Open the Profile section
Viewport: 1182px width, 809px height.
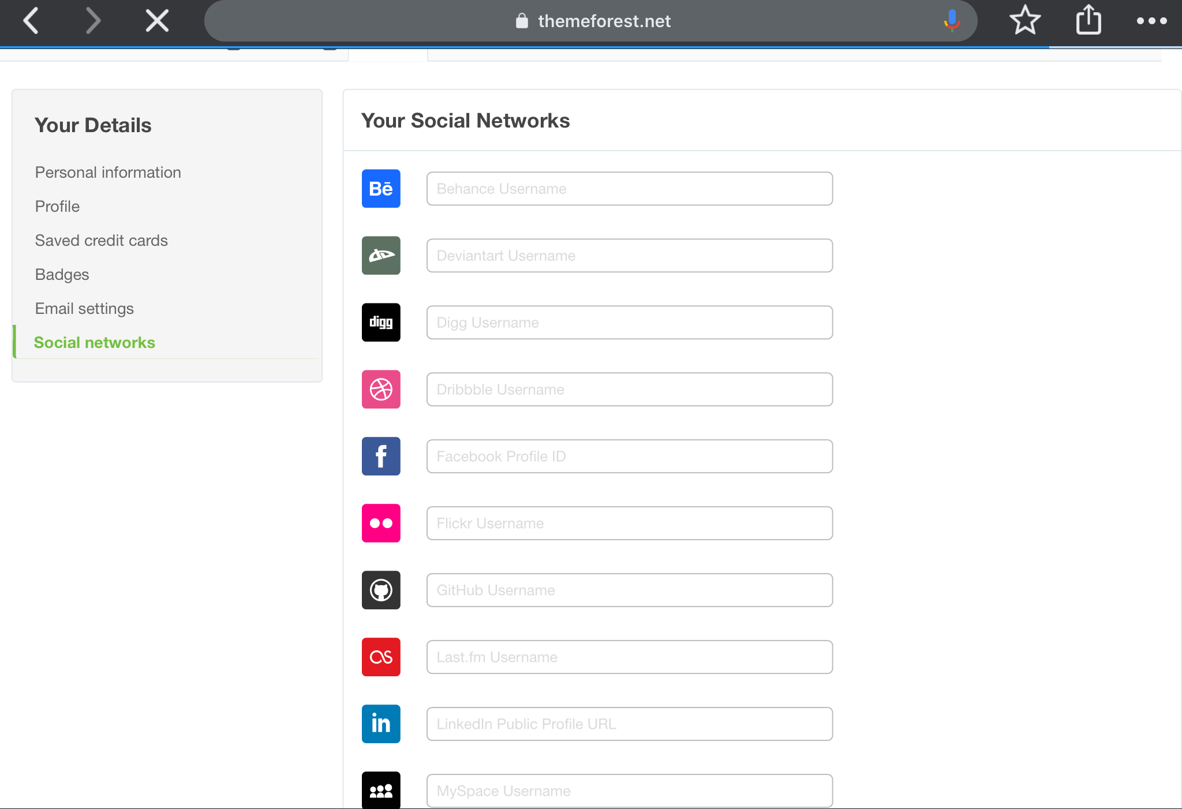57,207
